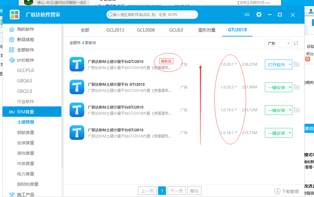Select the GTJ2018 tab
The width and height of the screenshot is (314, 197).
click(237, 30)
